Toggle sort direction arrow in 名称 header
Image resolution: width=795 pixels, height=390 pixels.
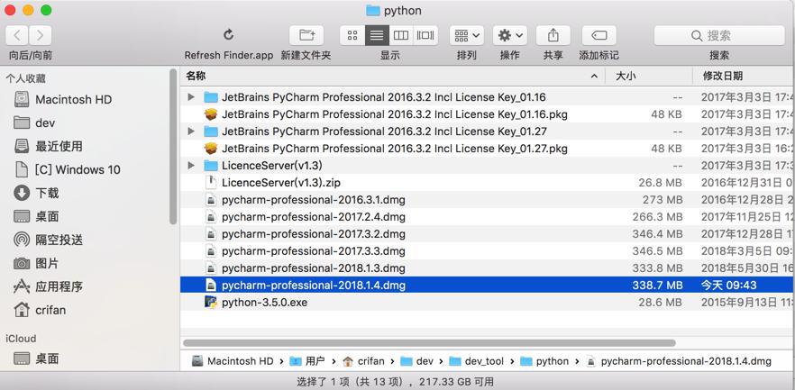point(594,77)
